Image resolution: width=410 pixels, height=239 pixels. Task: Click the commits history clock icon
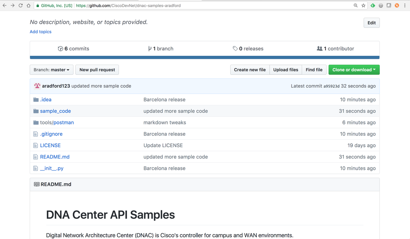click(x=60, y=49)
